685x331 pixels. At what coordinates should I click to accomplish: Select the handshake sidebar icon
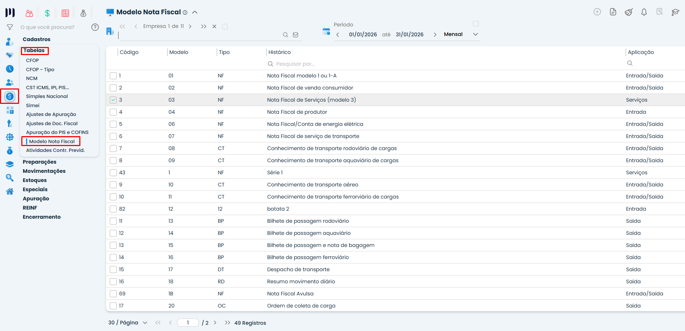[x=10, y=55]
